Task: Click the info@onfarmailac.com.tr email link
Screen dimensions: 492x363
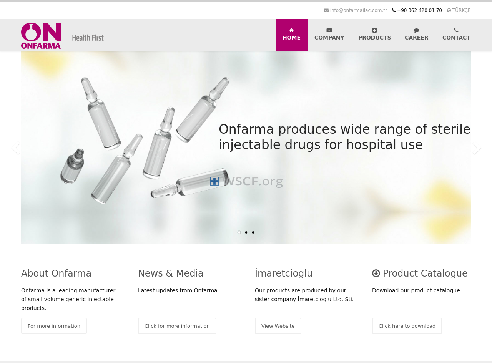Action: click(358, 10)
